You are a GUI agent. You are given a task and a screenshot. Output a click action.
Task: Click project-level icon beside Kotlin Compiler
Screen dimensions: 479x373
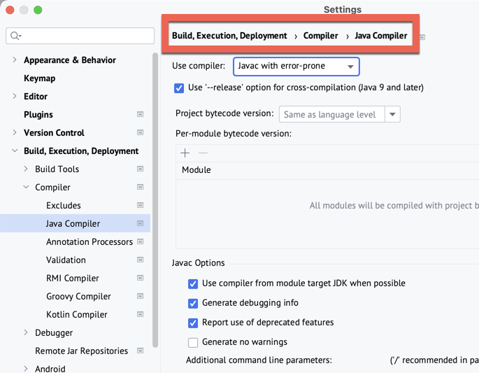pos(141,314)
